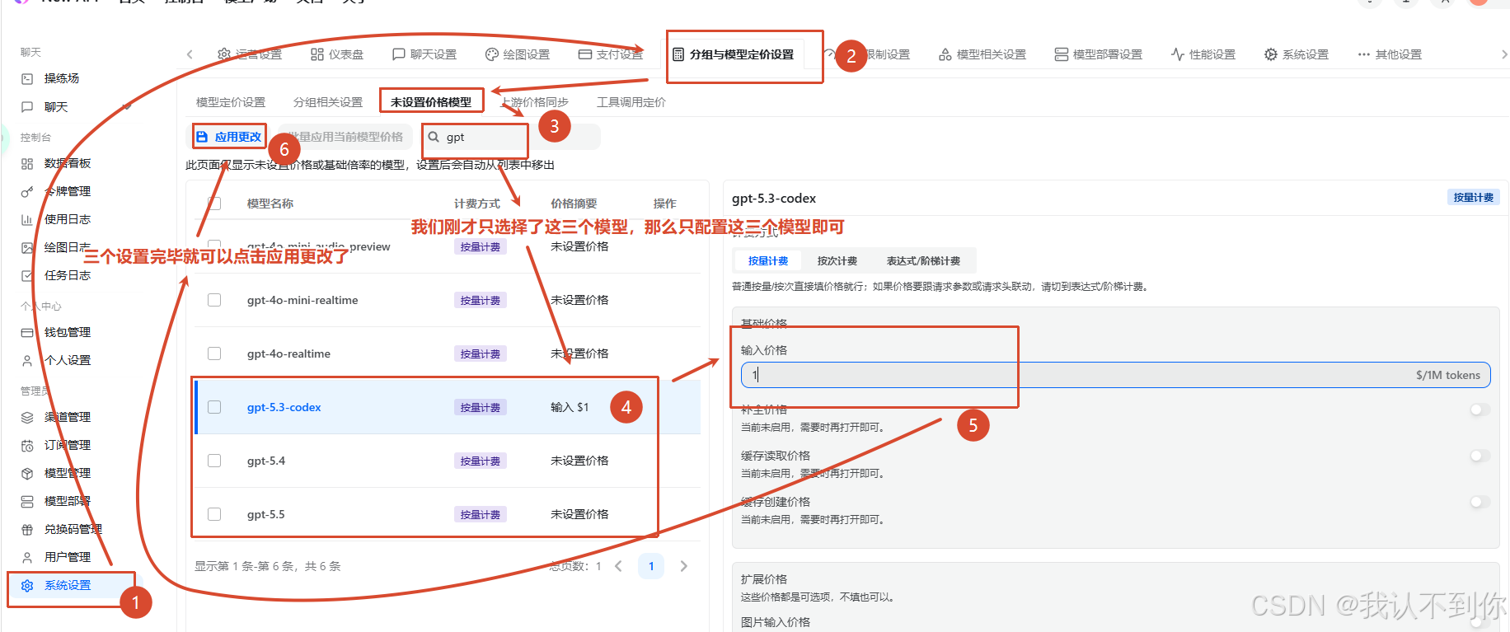Switch to the 模型相关设置 tab
Viewport: 1510px width, 632px height.
(982, 54)
